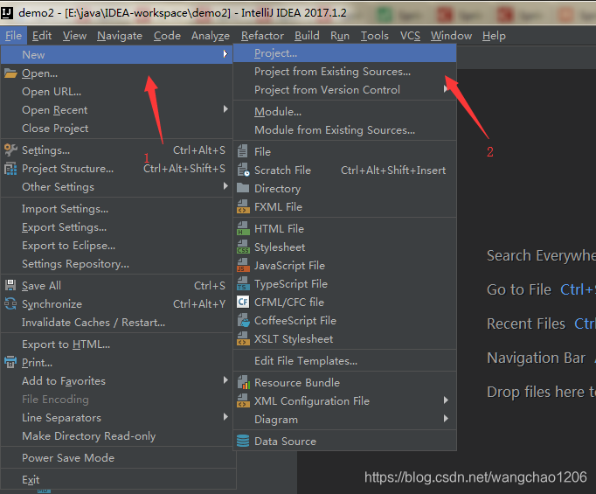Image resolution: width=596 pixels, height=494 pixels.
Task: Expand the Open Recent submenu arrow
Action: pos(225,109)
